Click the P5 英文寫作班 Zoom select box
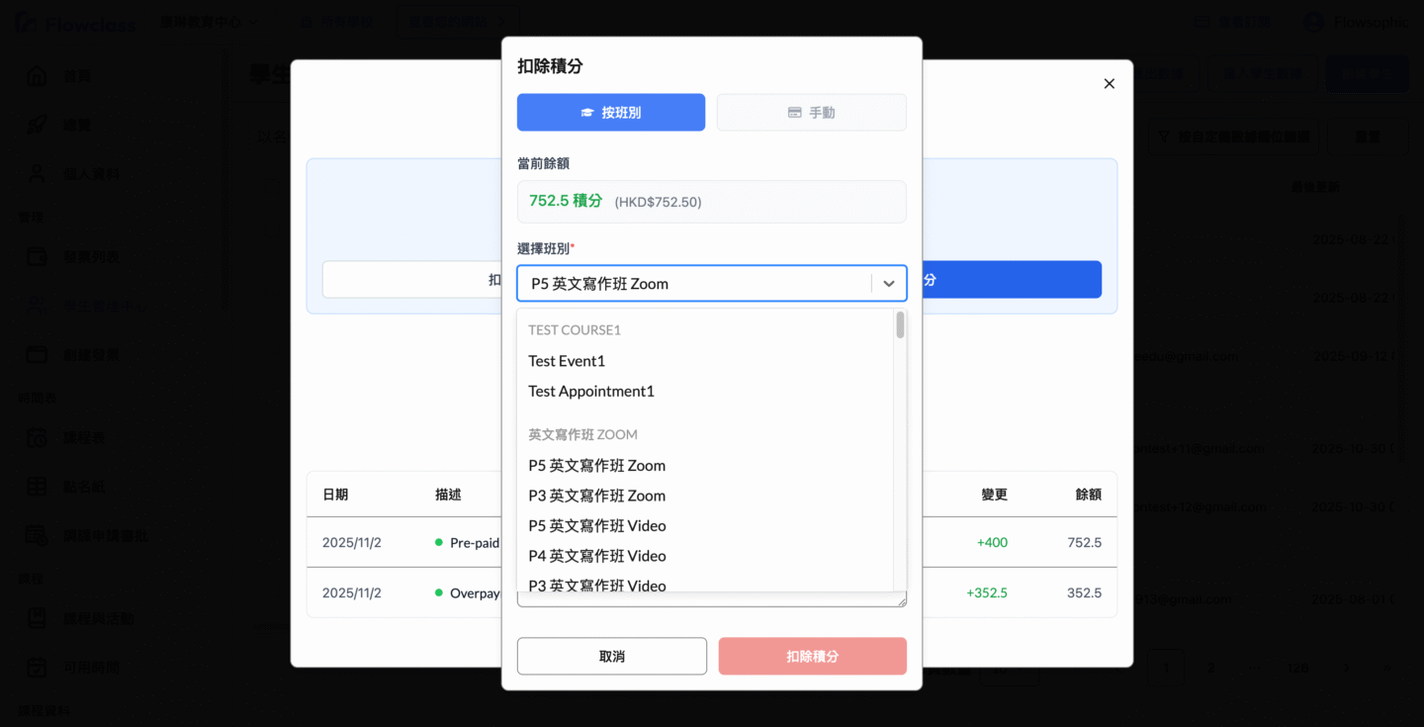Image resolution: width=1424 pixels, height=727 pixels. point(692,284)
